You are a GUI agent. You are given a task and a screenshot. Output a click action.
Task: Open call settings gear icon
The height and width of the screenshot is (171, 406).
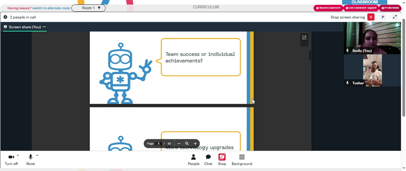(5, 17)
